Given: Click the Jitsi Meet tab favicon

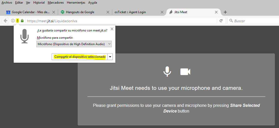Looking at the screenshot, I should click(x=171, y=12).
